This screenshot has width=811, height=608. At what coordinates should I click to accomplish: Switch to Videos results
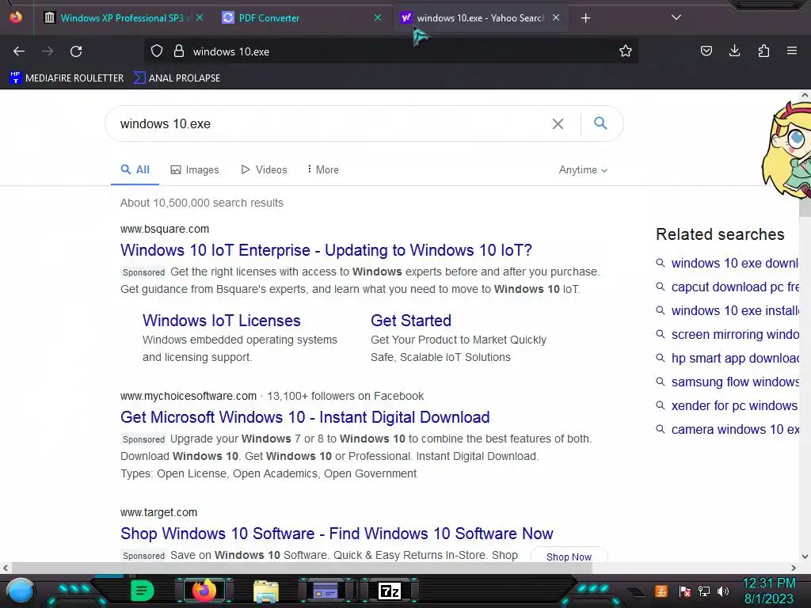[x=264, y=169]
